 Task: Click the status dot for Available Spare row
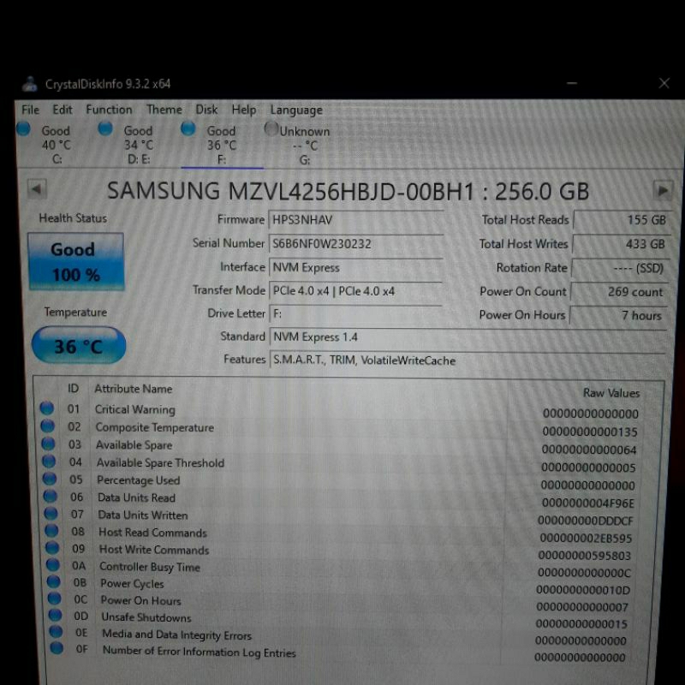tap(48, 444)
